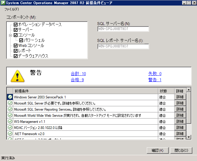Toggle サーバー component checkbox
Image resolution: width=197 pixels, height=161 pixels.
click(15, 30)
